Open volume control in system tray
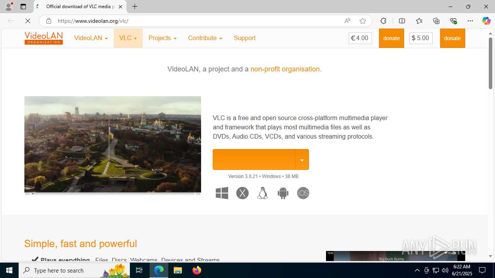The width and height of the screenshot is (495, 278). coord(445,270)
